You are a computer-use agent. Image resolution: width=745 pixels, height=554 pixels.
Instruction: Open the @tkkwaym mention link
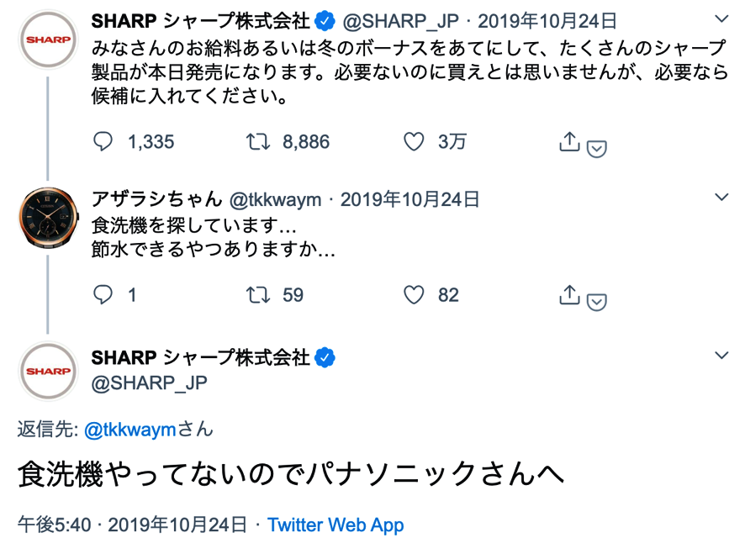pyautogui.click(x=129, y=430)
